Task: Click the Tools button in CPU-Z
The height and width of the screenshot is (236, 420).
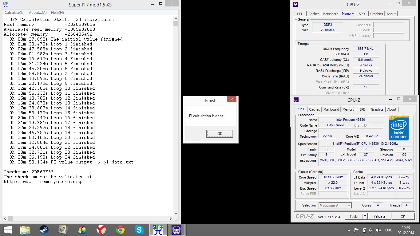Action: [354, 216]
